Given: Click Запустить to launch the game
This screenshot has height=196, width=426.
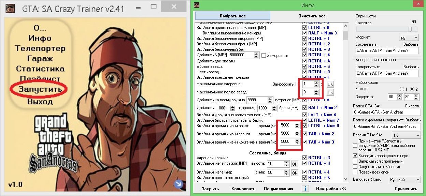Looking at the screenshot, I should pos(40,89).
